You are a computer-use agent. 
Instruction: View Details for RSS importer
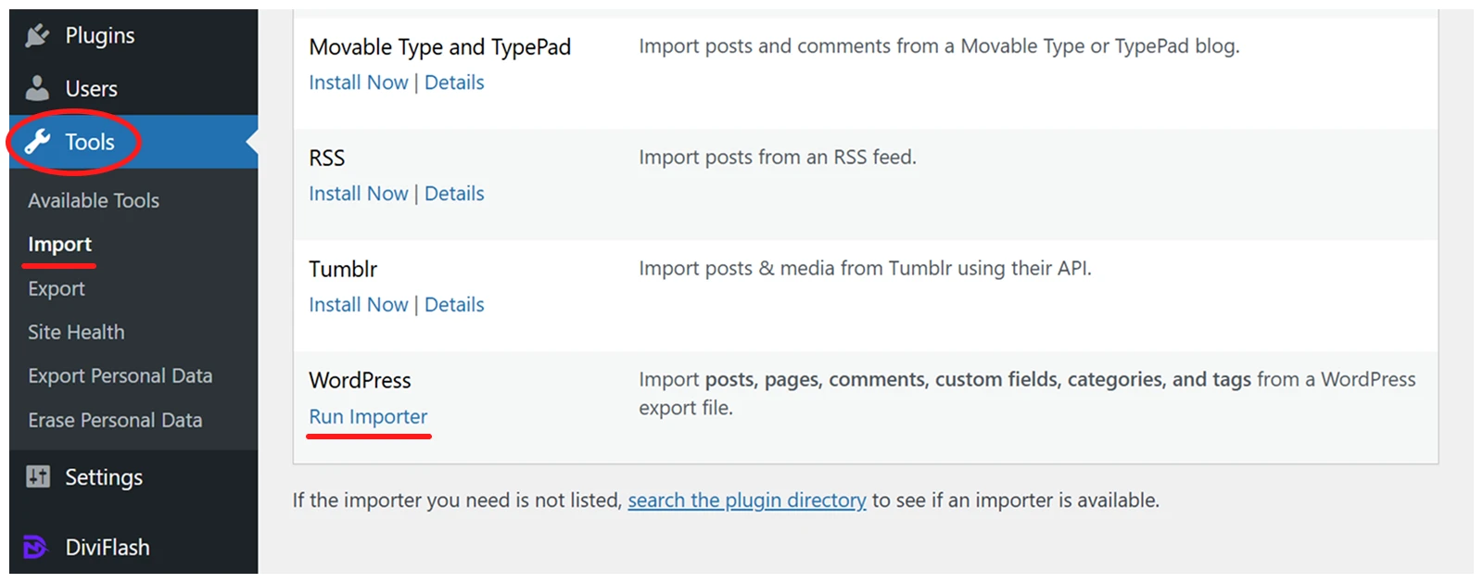pyautogui.click(x=454, y=194)
